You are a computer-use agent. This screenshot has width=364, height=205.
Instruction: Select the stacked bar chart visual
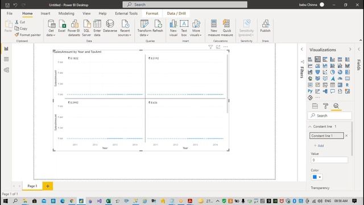[310, 59]
